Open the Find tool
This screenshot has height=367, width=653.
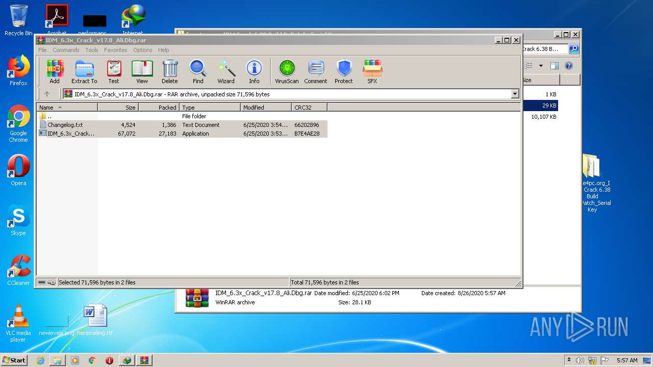198,71
